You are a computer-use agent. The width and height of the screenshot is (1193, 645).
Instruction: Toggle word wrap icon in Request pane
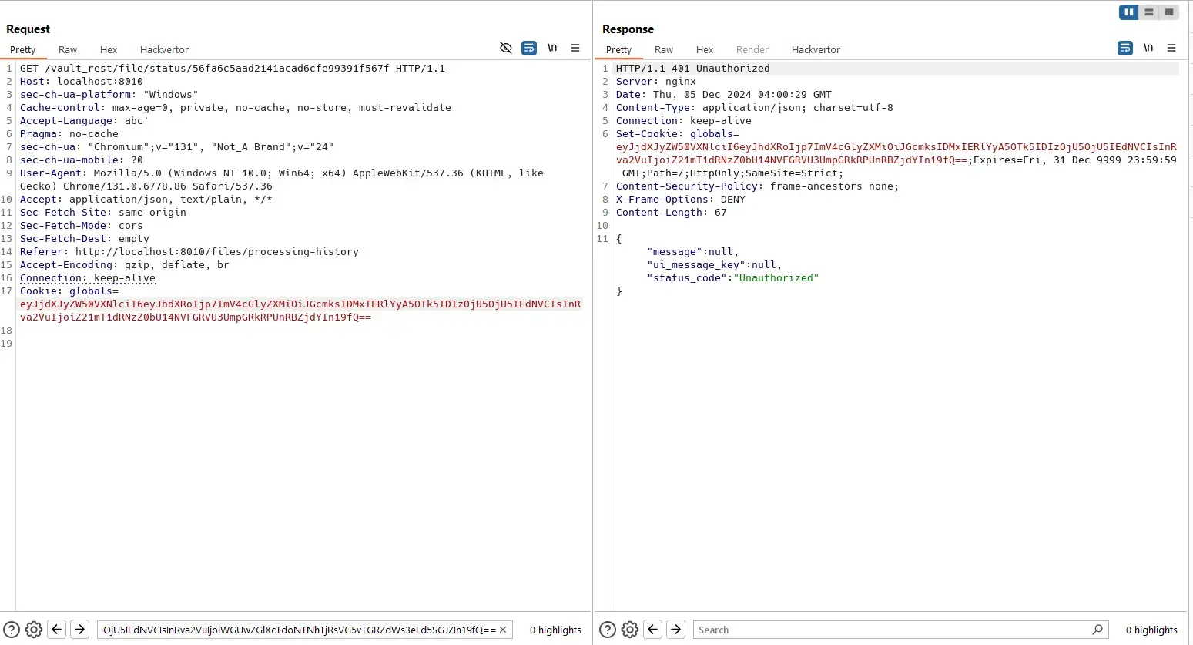529,48
